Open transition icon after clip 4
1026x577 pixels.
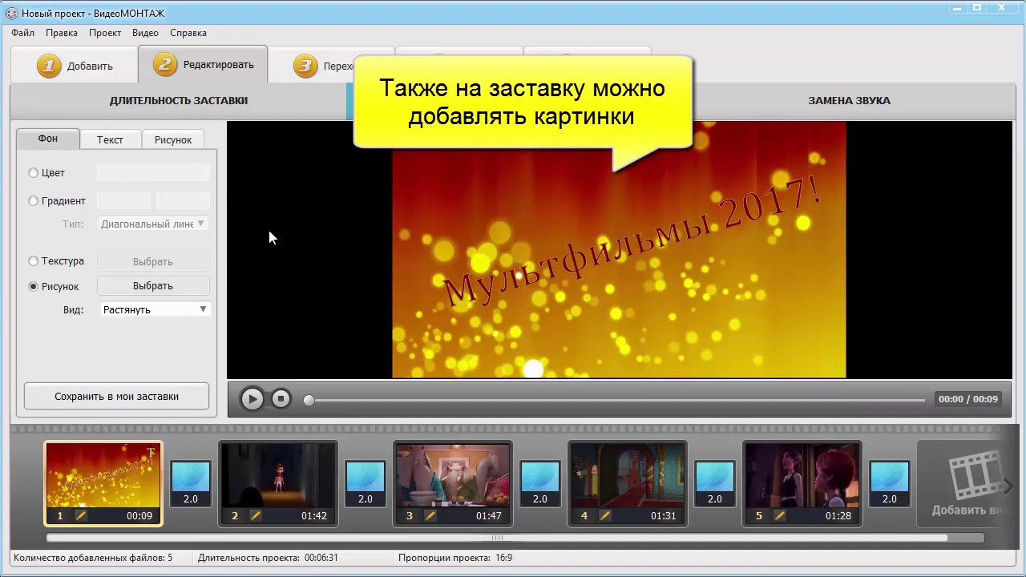(715, 483)
